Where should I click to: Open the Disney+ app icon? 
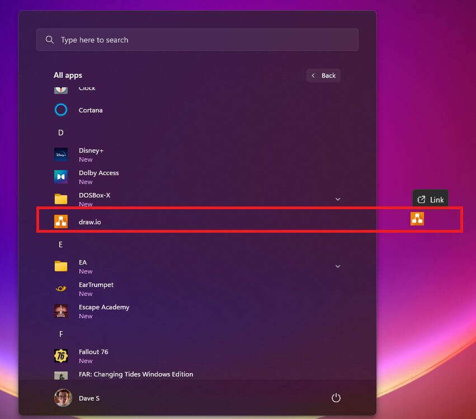coord(61,154)
